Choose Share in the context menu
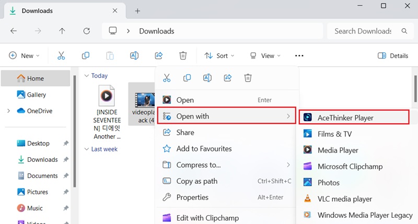The image size is (418, 224). 227,133
